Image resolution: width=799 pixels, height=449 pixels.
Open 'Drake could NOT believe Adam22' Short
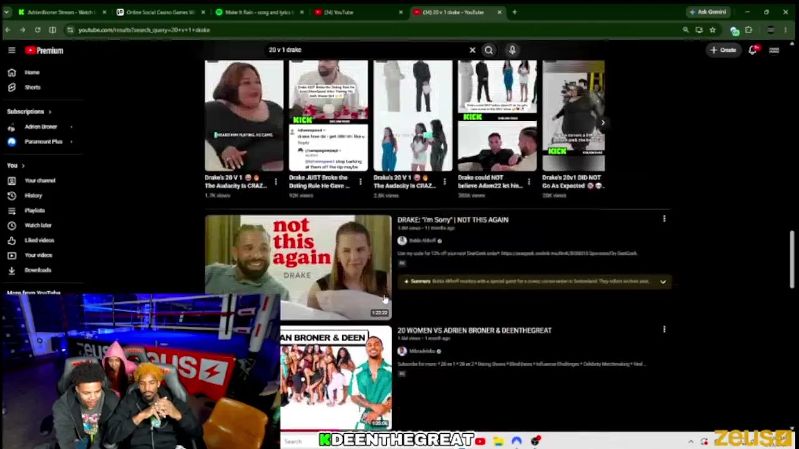click(497, 116)
